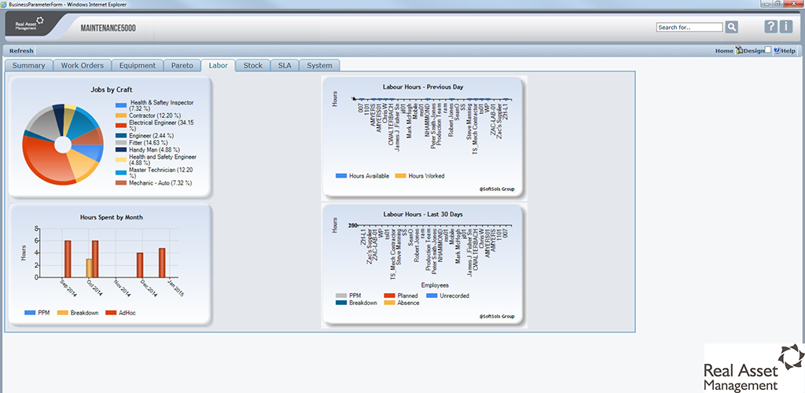
Task: Click the Electrical Engineer legend color swatch
Action: click(120, 125)
